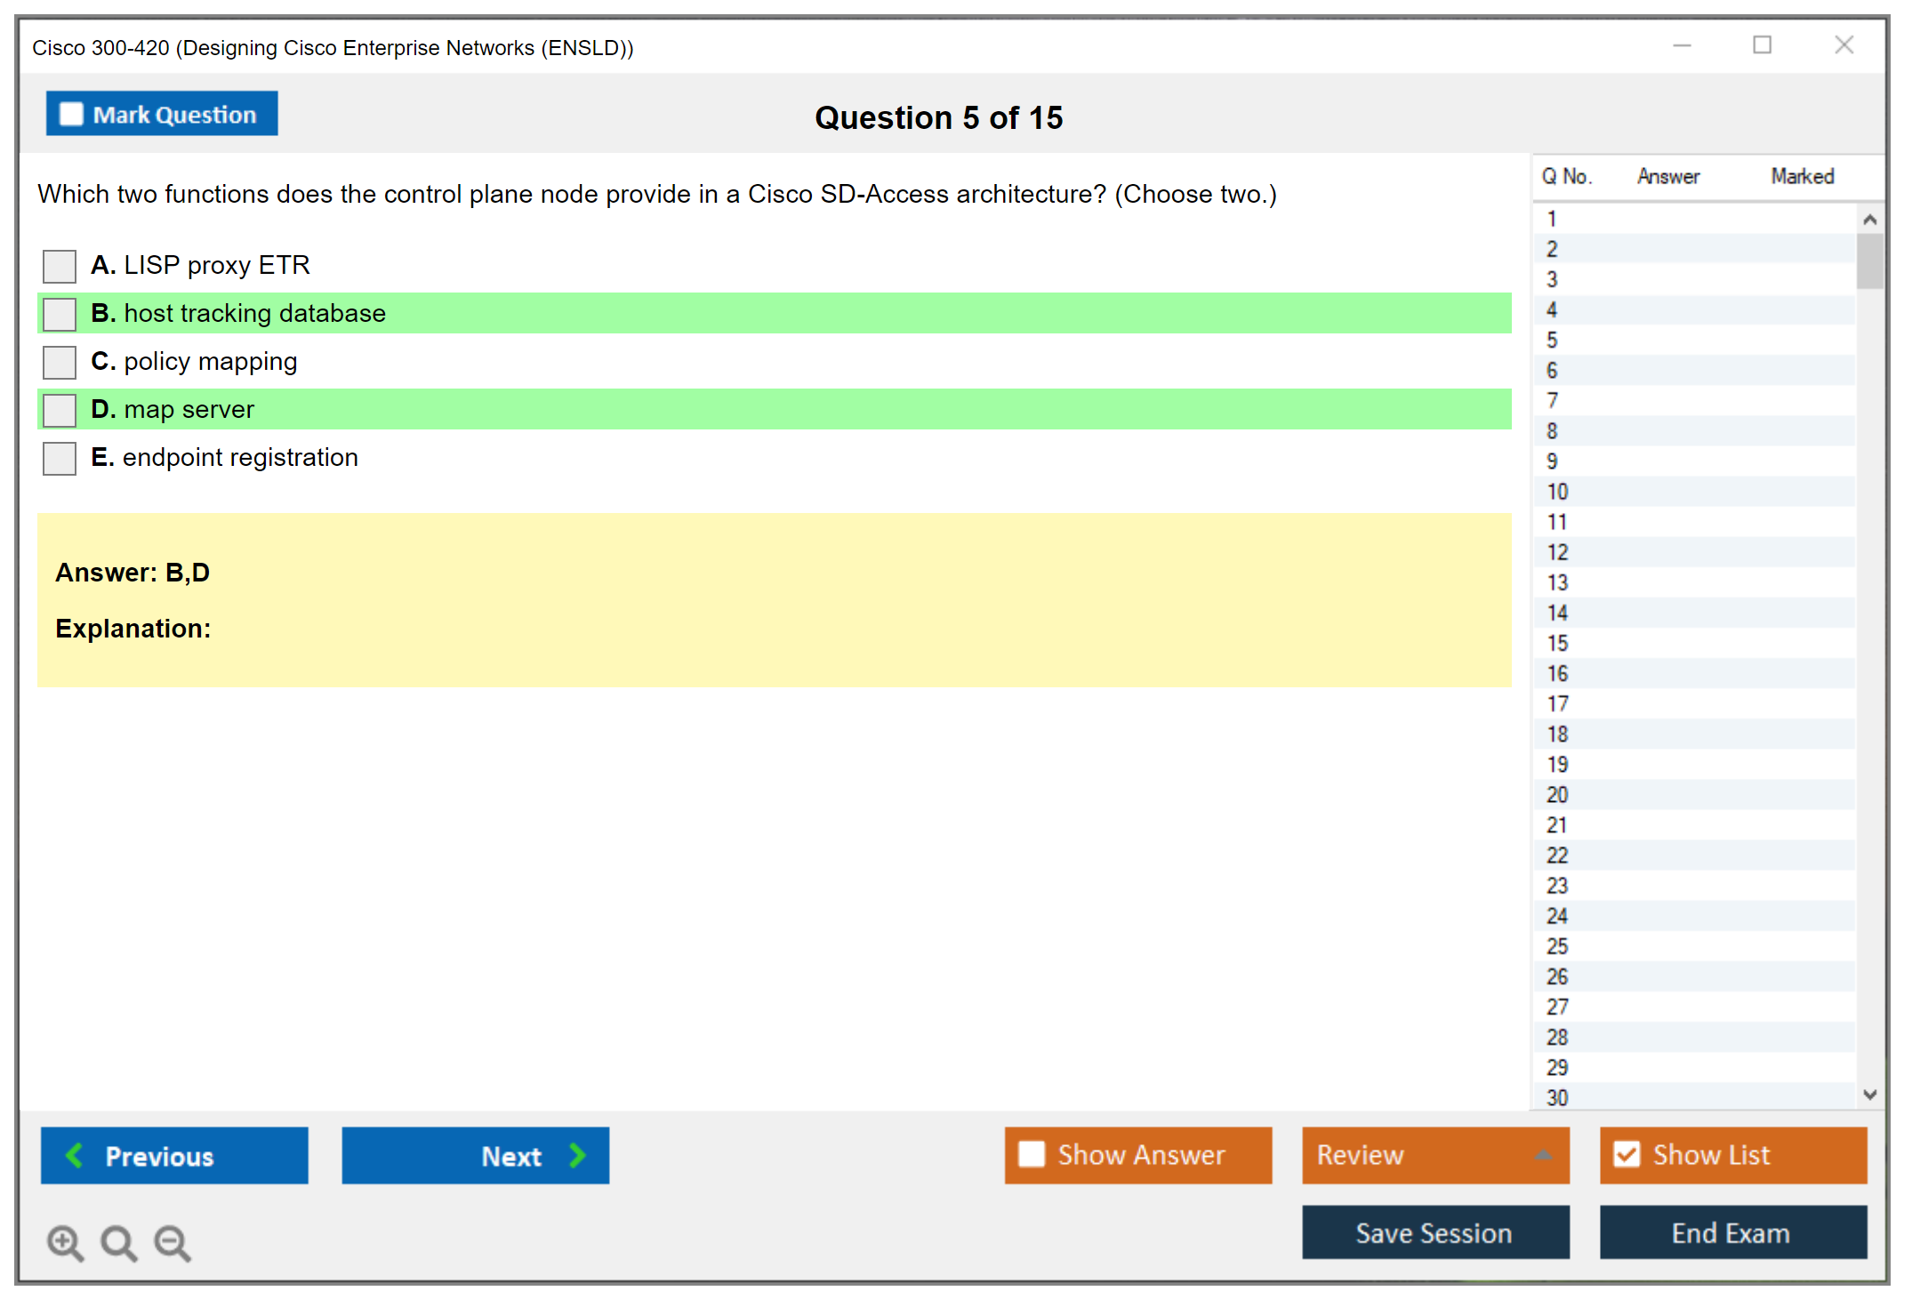
Task: Click the question list scrollbar thumb
Action: click(1869, 261)
